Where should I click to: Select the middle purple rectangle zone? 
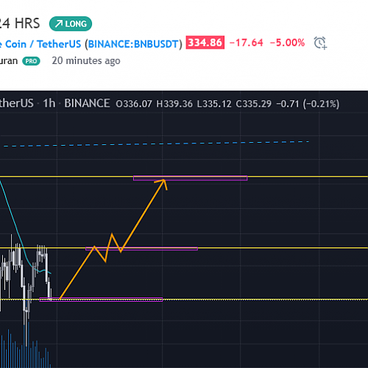tap(141, 249)
